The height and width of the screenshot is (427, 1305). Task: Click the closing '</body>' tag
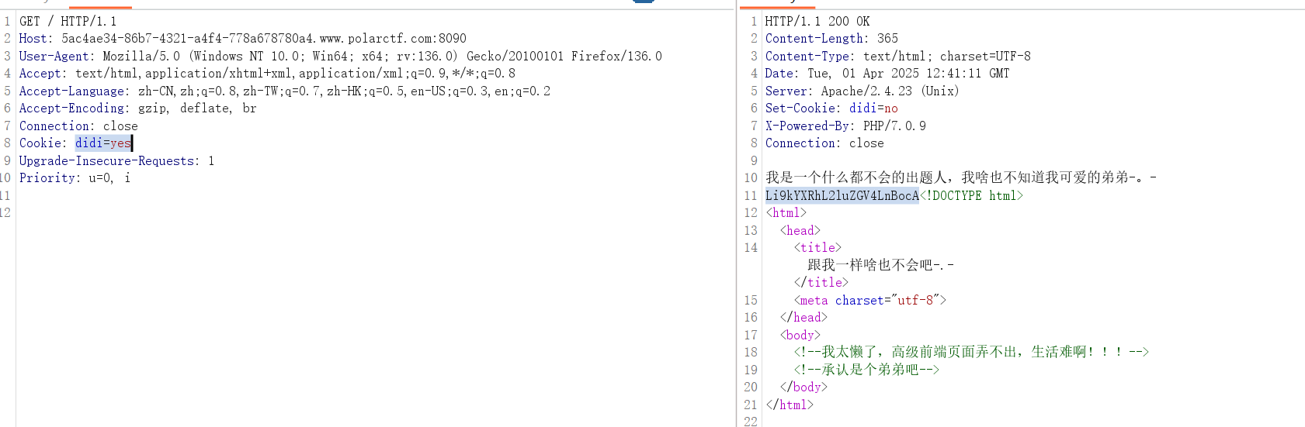click(x=803, y=387)
